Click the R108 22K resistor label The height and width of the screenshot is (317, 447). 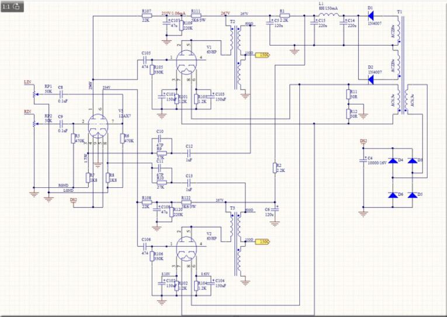[x=146, y=198]
